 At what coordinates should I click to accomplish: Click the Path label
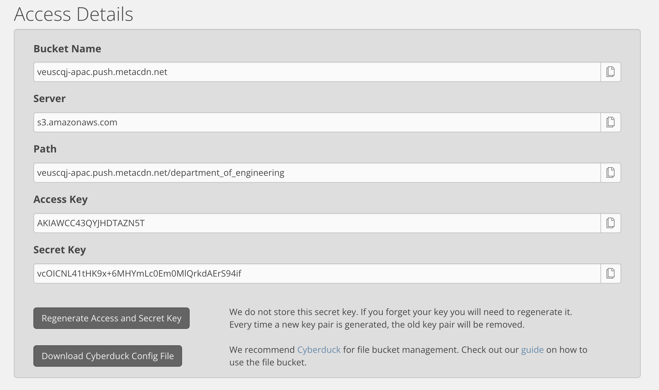(x=45, y=149)
